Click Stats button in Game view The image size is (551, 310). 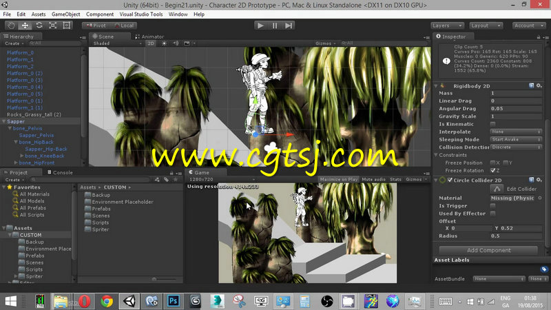coord(395,179)
